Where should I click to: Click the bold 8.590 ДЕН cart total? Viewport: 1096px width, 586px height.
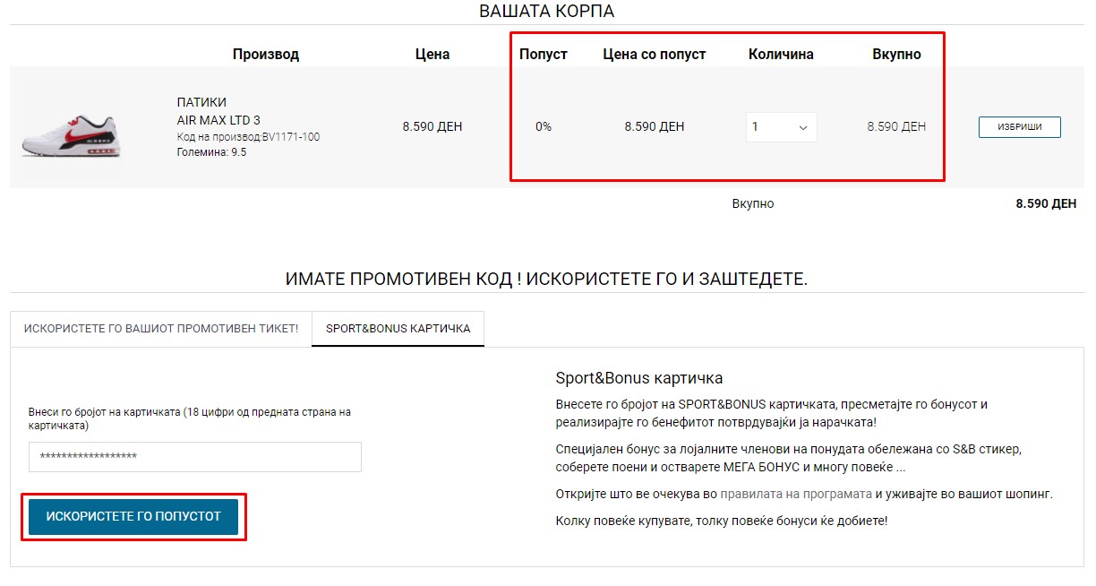tap(1046, 203)
